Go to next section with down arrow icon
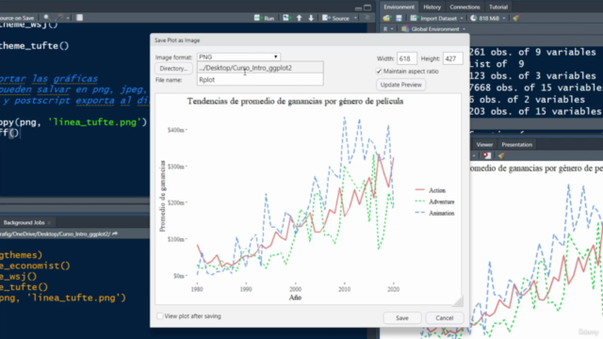Screen dimensions: 603x339 tap(311, 18)
